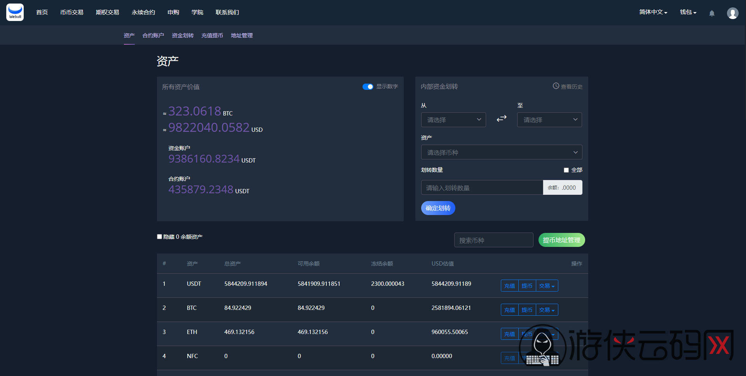Enable 隐藏 0 余额资产 checkbox
The width and height of the screenshot is (746, 376).
click(x=159, y=236)
